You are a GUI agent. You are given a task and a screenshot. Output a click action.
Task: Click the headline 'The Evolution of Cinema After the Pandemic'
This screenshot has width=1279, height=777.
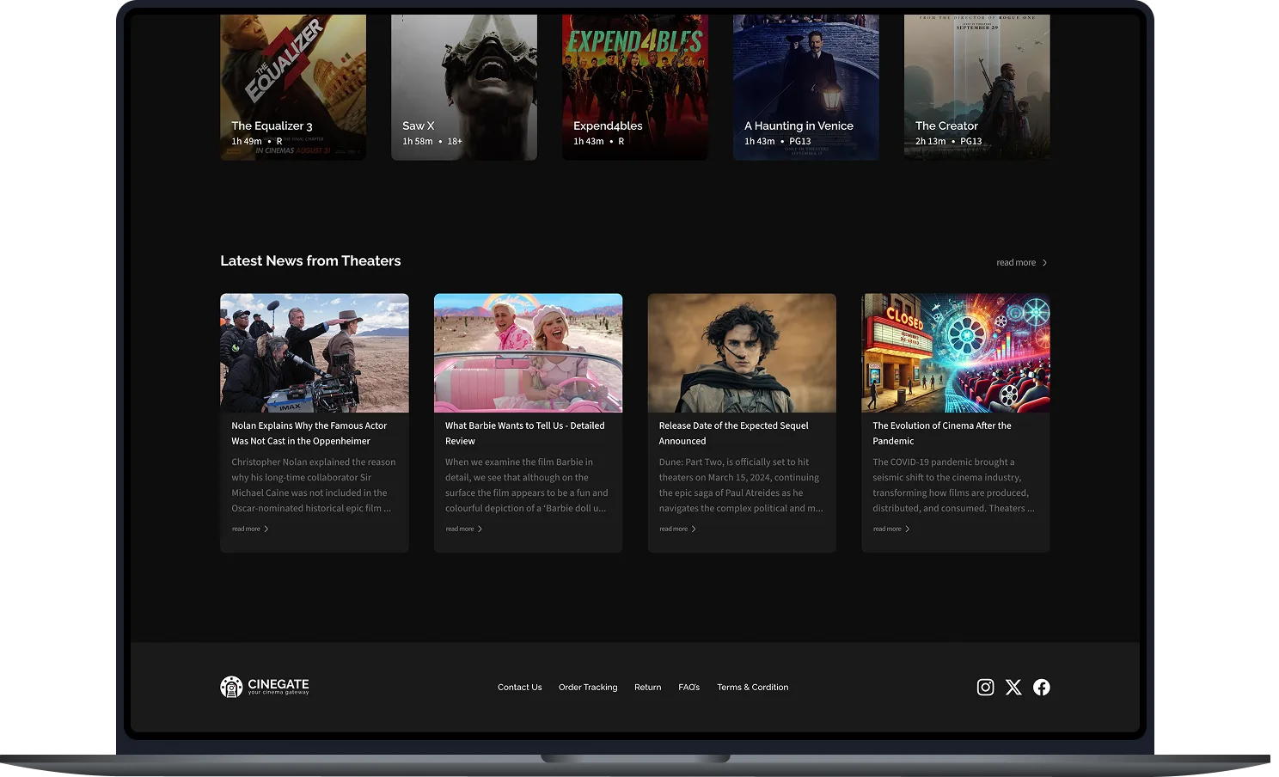942,433
